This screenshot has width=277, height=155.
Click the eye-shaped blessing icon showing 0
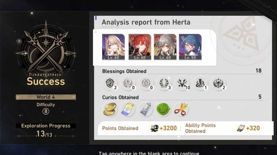[x=146, y=83]
